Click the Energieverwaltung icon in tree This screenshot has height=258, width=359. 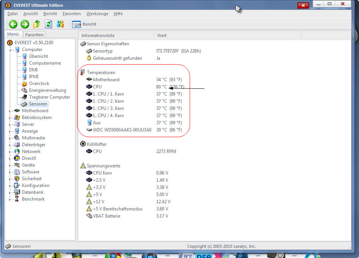tap(24, 90)
